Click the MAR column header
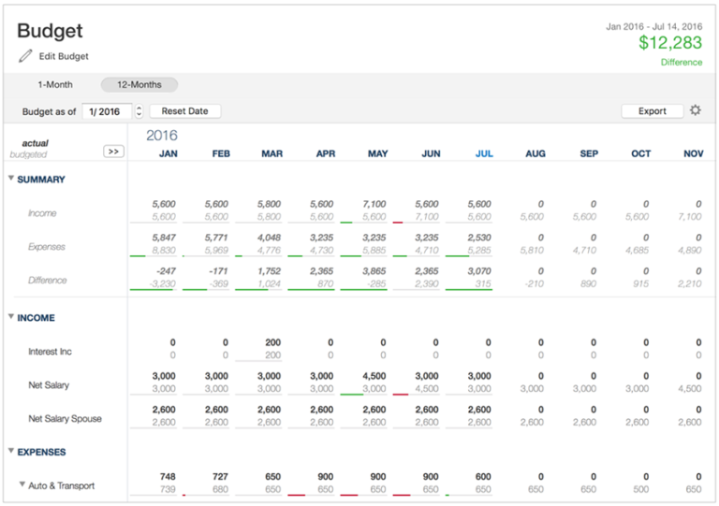Image resolution: width=719 pixels, height=506 pixels. pyautogui.click(x=271, y=154)
